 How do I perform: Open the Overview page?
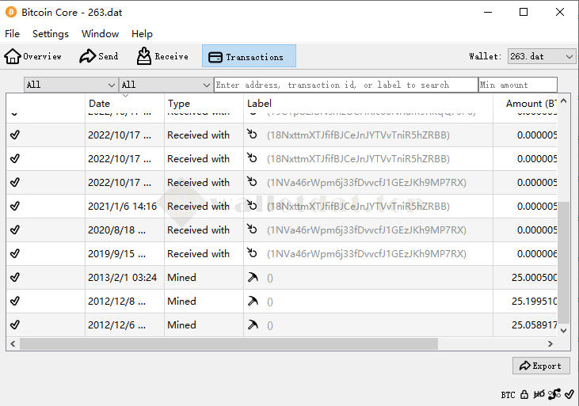point(33,56)
